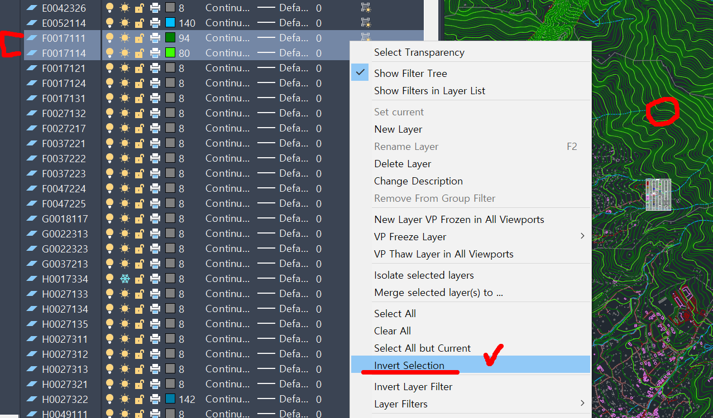Open lineweight selector for layer G0018117

283,218
